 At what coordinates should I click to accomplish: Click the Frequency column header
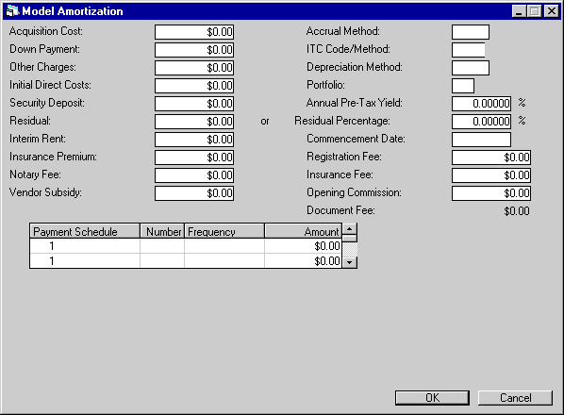click(224, 231)
